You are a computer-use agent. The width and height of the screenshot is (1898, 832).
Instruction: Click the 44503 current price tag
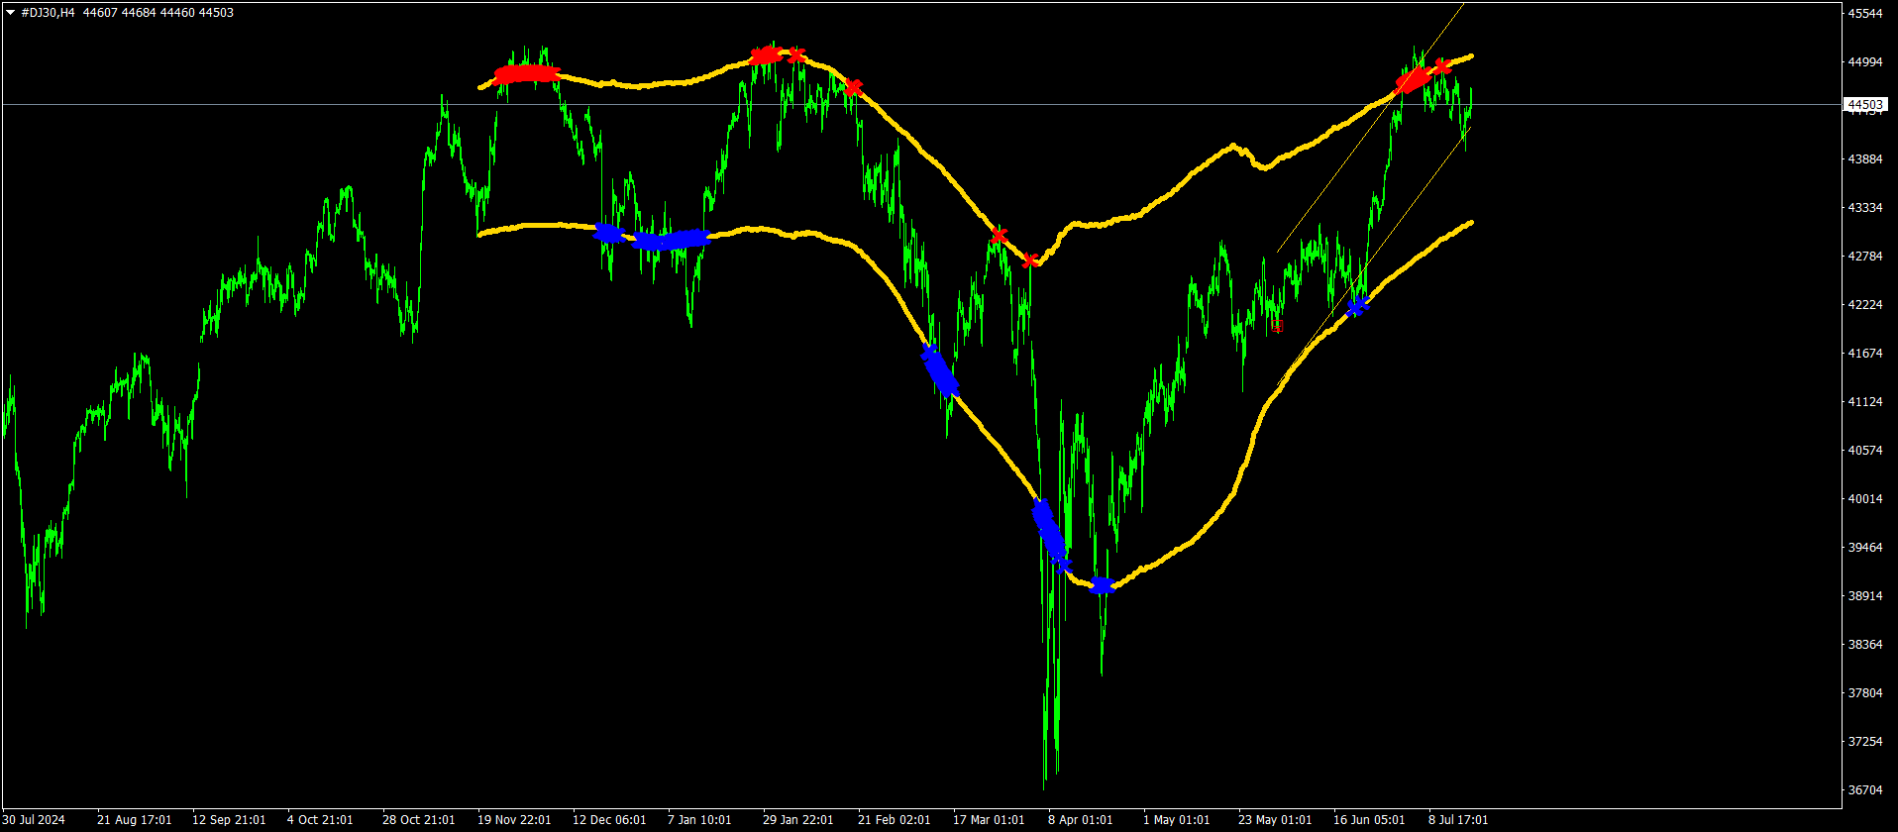(x=1865, y=105)
